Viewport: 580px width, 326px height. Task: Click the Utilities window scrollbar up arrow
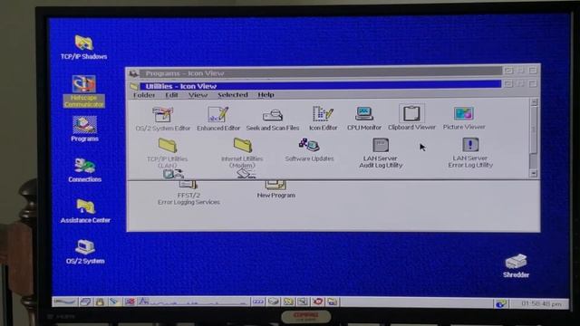[534, 102]
